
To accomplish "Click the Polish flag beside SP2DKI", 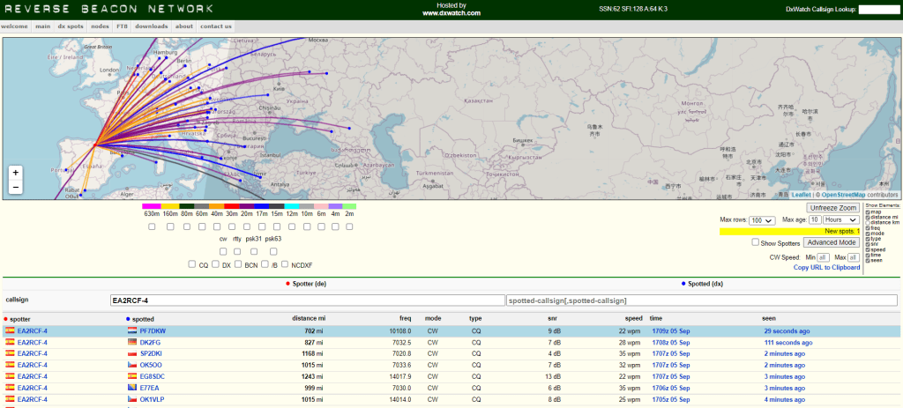I will [x=132, y=354].
